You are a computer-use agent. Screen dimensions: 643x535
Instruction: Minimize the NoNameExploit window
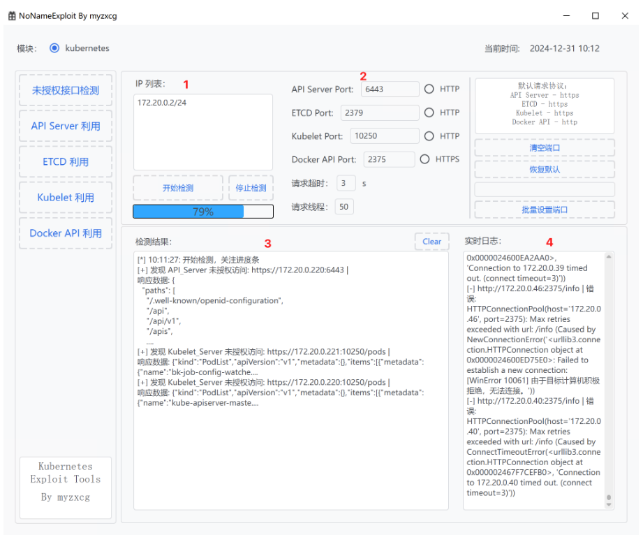pos(566,15)
